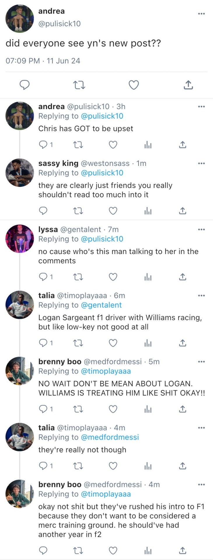The image size is (213, 560).
Task: Like the 'Chris has GOT to be upset' reply
Action: point(113,145)
